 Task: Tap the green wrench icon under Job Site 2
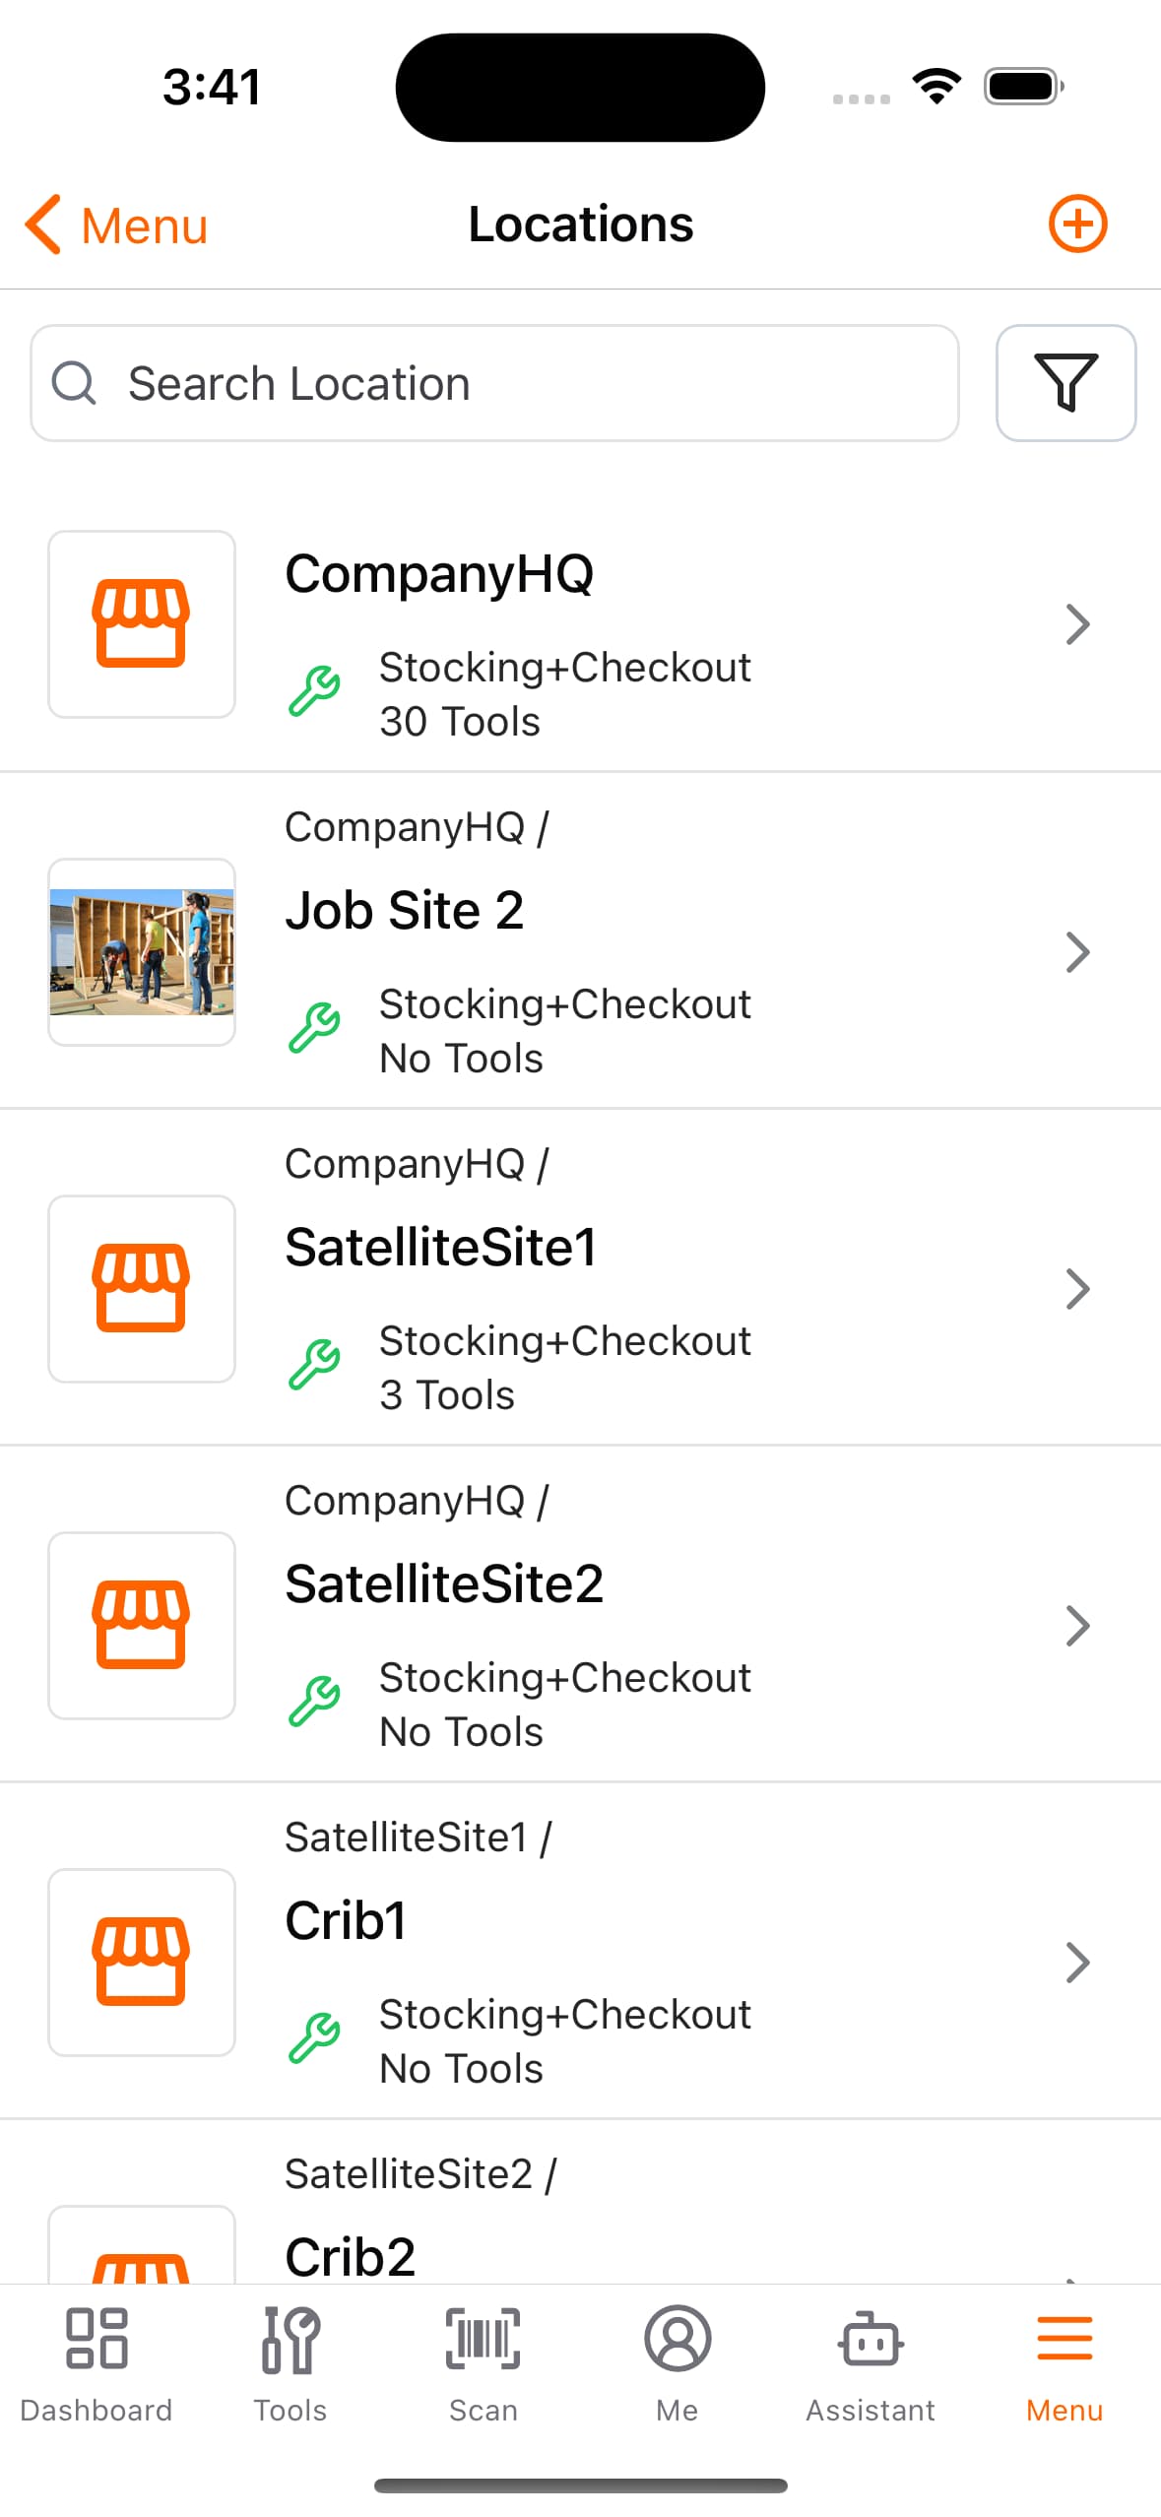pos(314,1028)
